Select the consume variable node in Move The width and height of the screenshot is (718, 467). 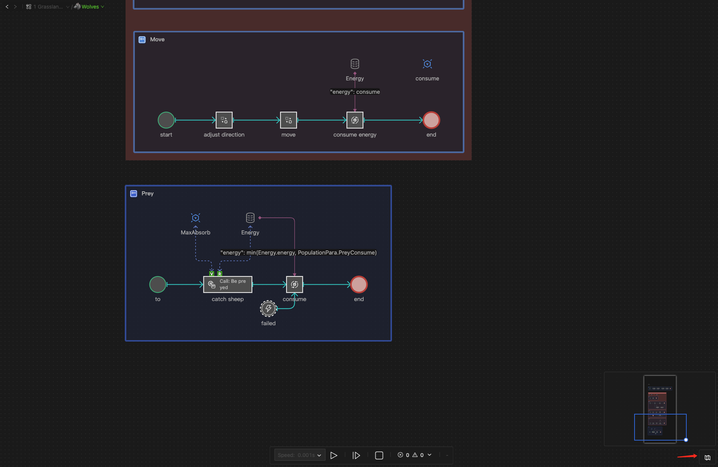427,64
